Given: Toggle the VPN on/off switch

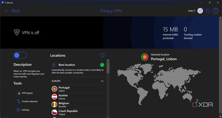Looking at the screenshot, I should click(20, 55).
